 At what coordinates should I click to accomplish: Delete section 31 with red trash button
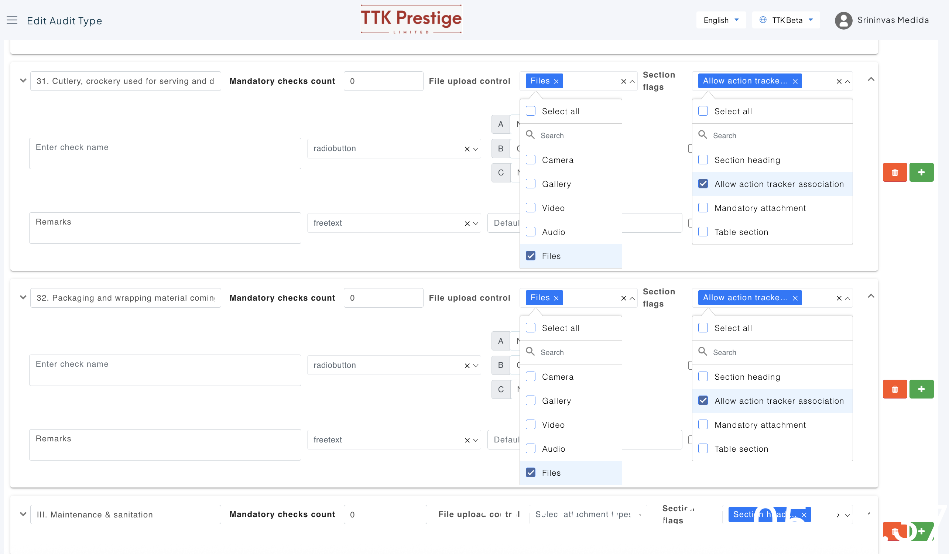[x=894, y=172]
